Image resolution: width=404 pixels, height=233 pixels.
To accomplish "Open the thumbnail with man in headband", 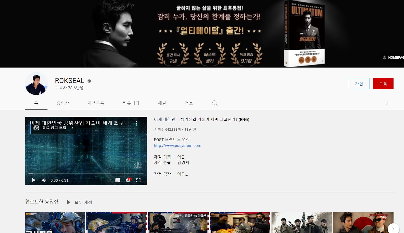I will pyautogui.click(x=363, y=223).
